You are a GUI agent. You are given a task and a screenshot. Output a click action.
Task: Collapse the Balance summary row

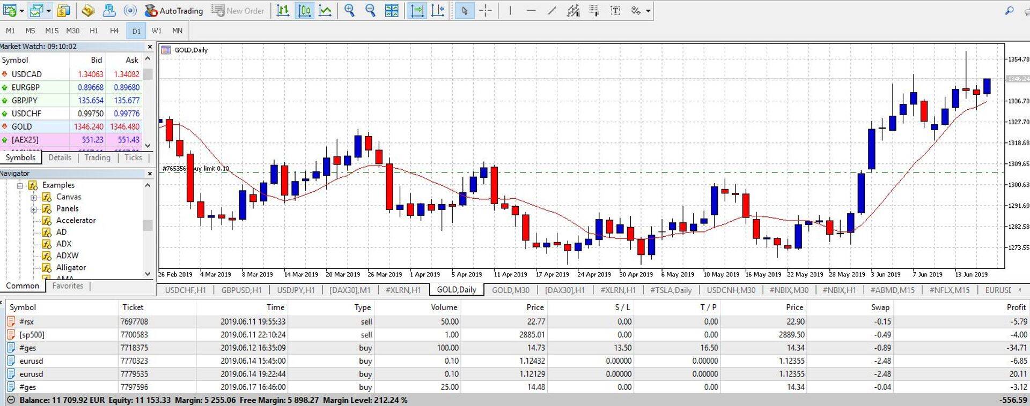(x=11, y=400)
